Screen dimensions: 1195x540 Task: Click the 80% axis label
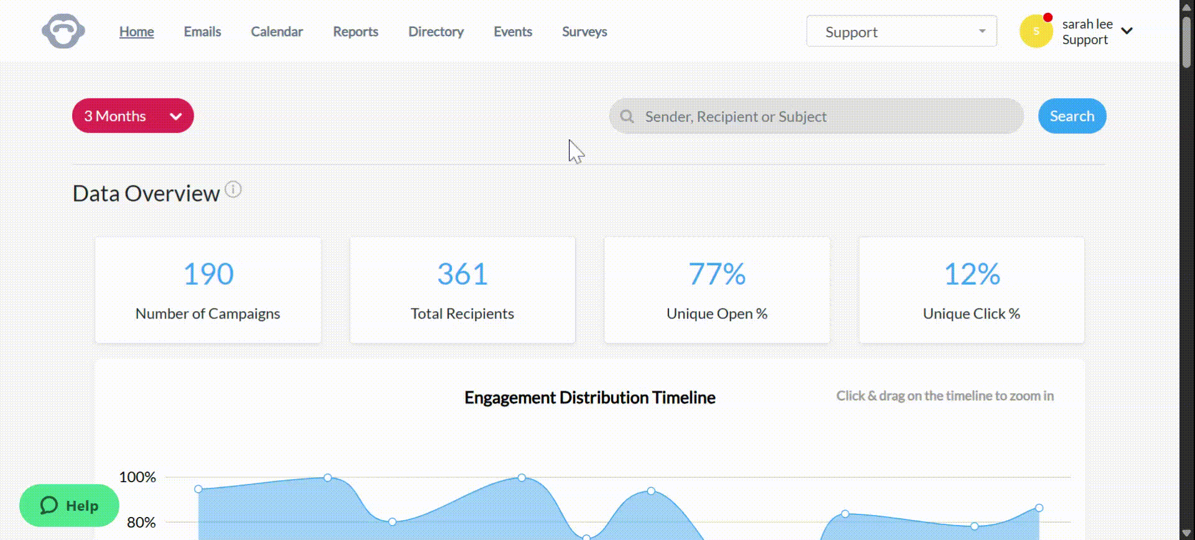click(x=141, y=523)
